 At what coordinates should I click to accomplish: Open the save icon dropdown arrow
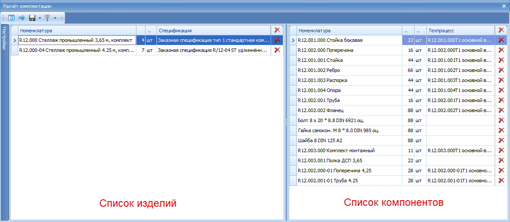pos(40,18)
